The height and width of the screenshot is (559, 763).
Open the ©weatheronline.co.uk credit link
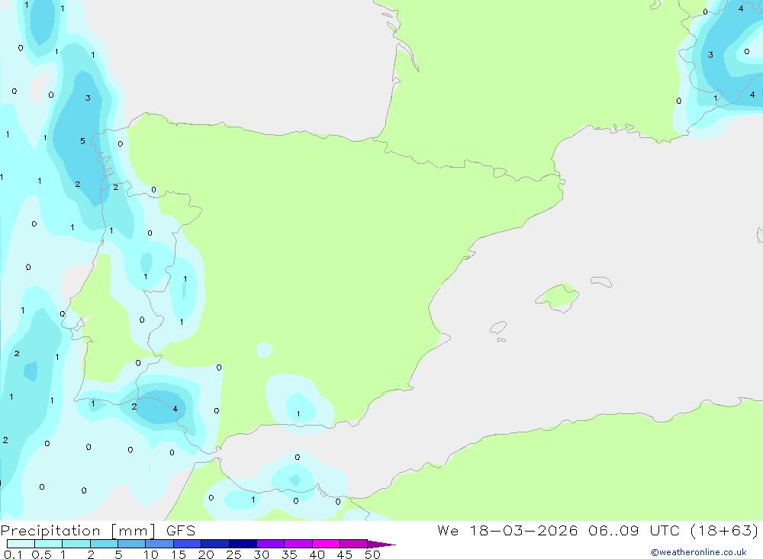pyautogui.click(x=699, y=552)
